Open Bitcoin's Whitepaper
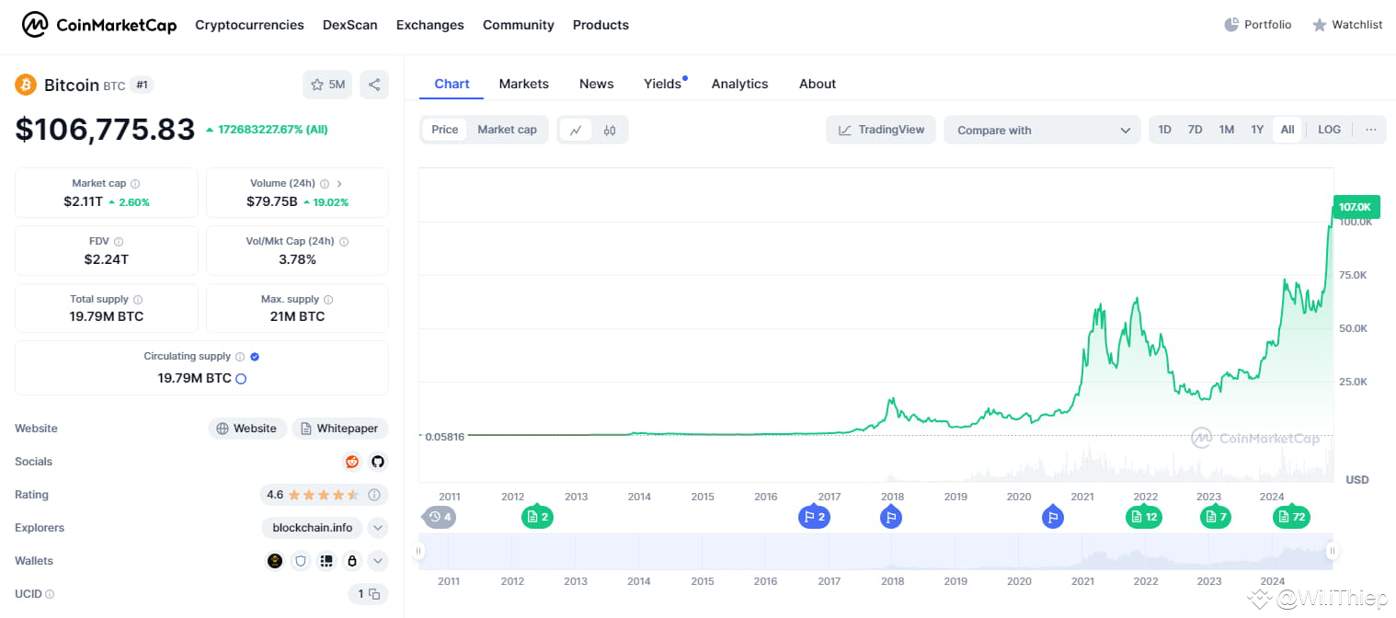The image size is (1396, 618). coord(339,428)
